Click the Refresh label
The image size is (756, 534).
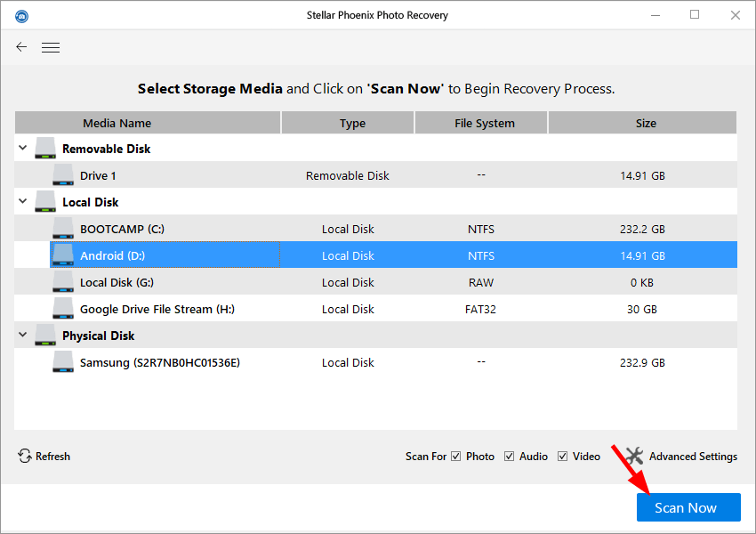click(x=53, y=457)
